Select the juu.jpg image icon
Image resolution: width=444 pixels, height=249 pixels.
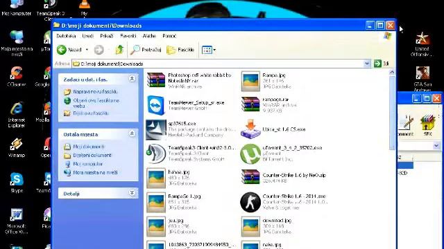tap(155, 226)
